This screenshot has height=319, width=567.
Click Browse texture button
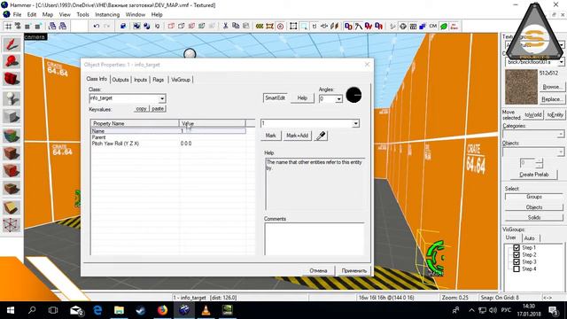(x=551, y=87)
